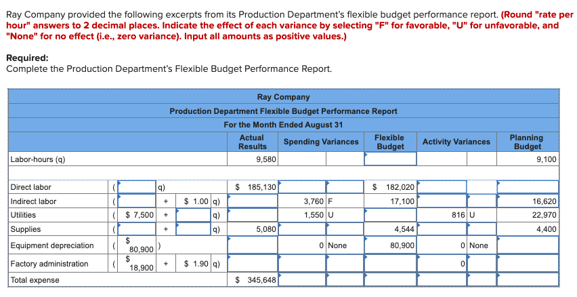Open the Total expense spending variance F/U selector
This screenshot has height=297, width=577.
(x=345, y=279)
